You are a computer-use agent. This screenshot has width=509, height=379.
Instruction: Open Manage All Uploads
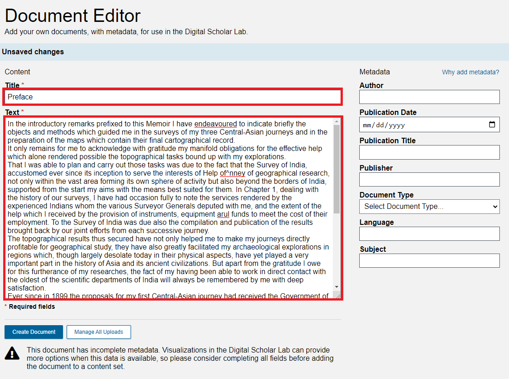coord(99,332)
